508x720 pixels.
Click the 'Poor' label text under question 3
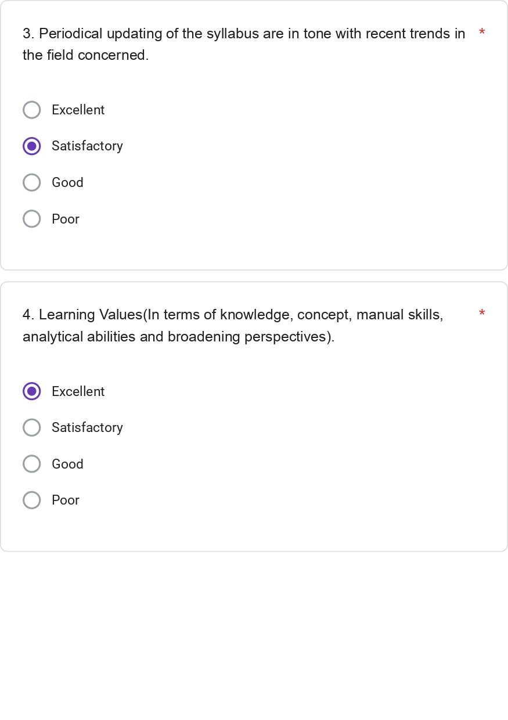point(65,219)
